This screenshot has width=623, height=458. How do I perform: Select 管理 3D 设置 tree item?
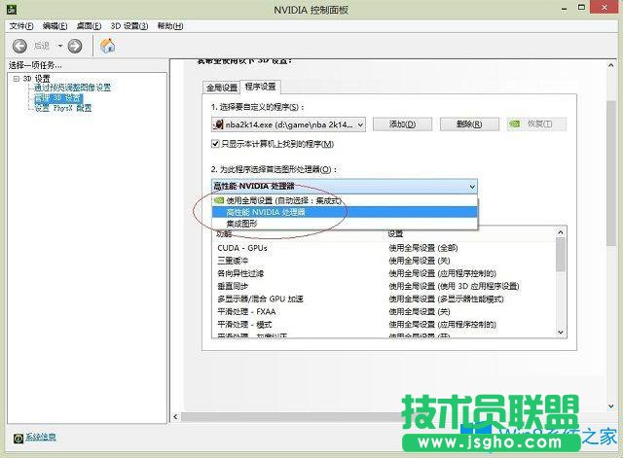58,97
